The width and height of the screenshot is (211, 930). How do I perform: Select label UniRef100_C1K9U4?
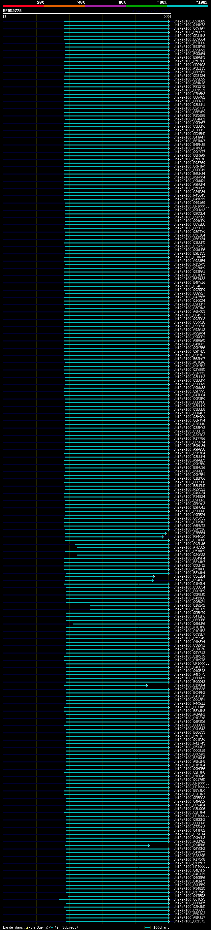[x=189, y=584]
